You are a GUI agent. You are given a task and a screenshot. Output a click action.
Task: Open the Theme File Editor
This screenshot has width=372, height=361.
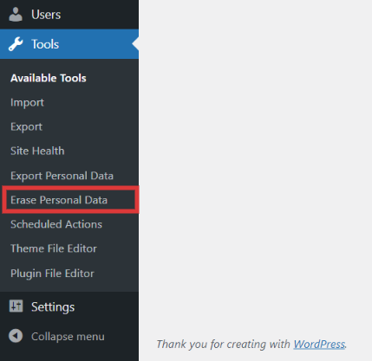54,248
